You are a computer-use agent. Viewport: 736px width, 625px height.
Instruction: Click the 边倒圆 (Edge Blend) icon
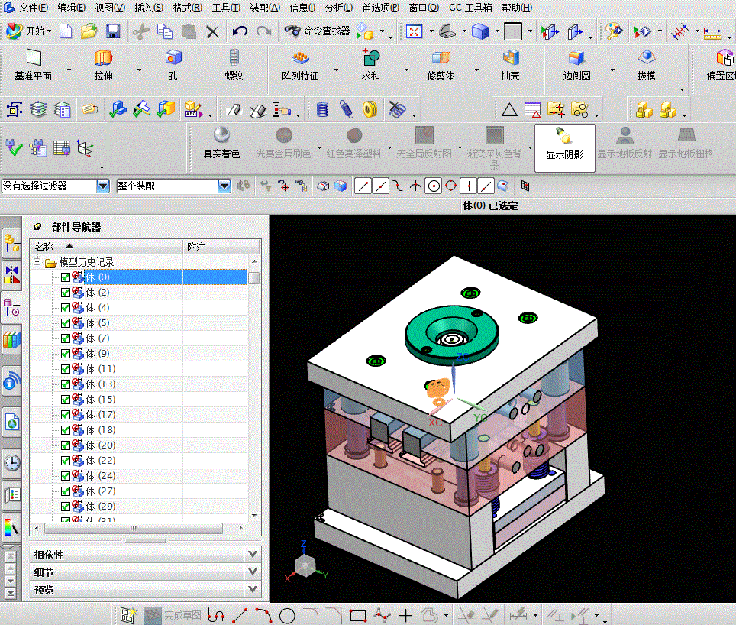[576, 58]
